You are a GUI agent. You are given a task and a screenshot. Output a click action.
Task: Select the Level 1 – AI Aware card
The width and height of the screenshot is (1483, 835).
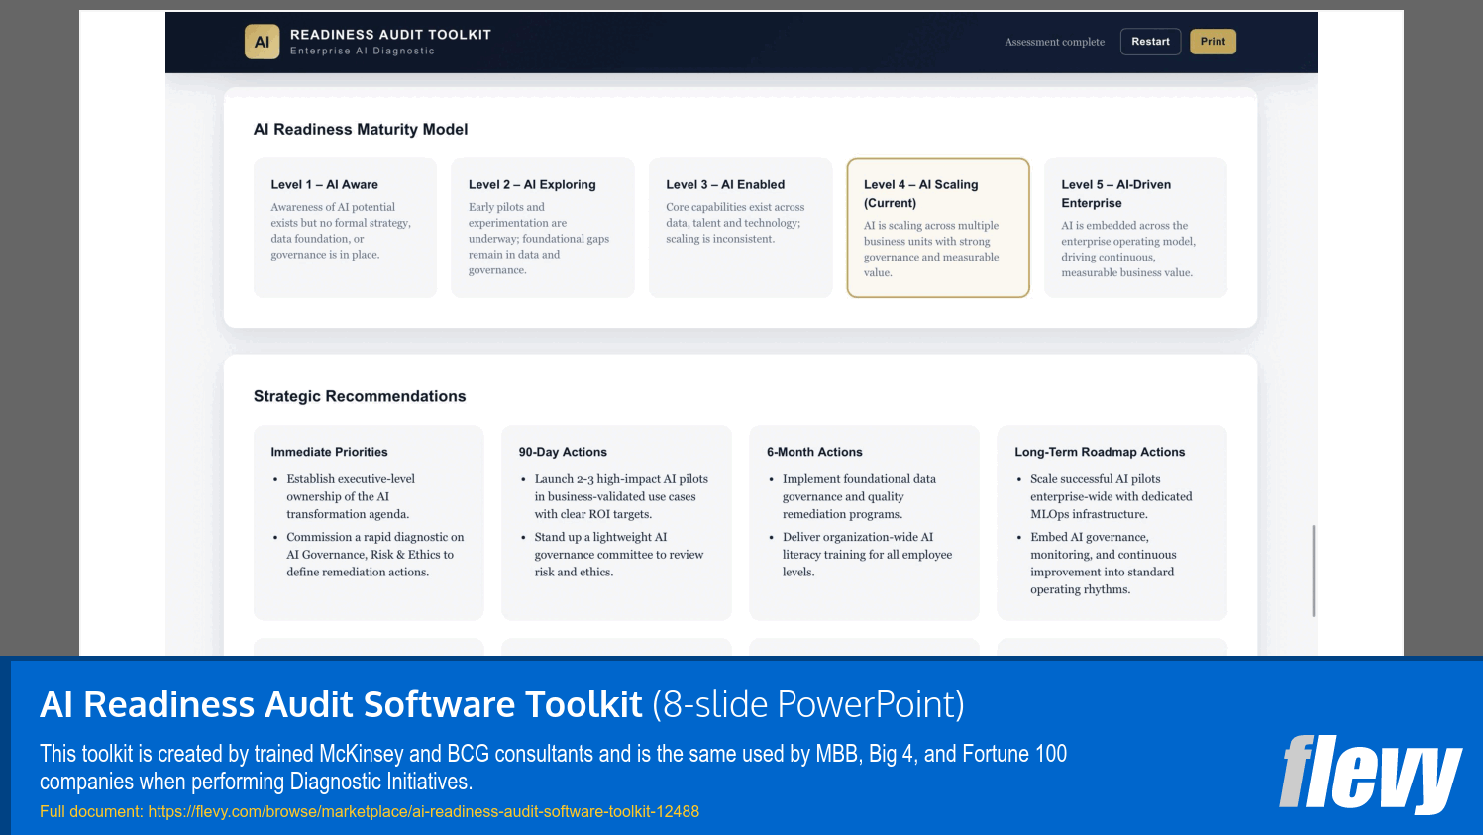point(345,228)
